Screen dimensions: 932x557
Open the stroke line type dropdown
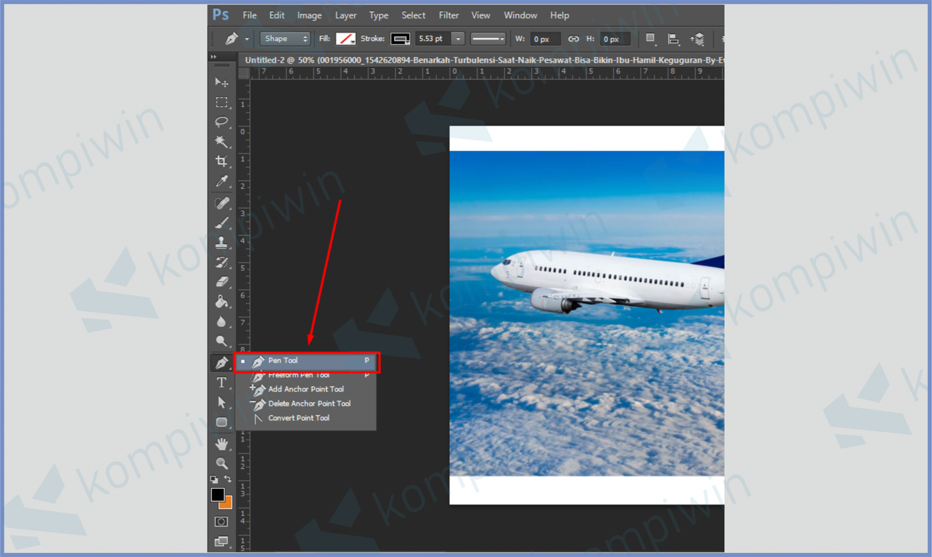point(488,39)
